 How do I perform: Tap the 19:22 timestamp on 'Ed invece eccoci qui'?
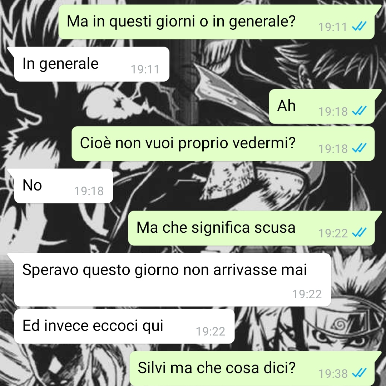point(211,332)
